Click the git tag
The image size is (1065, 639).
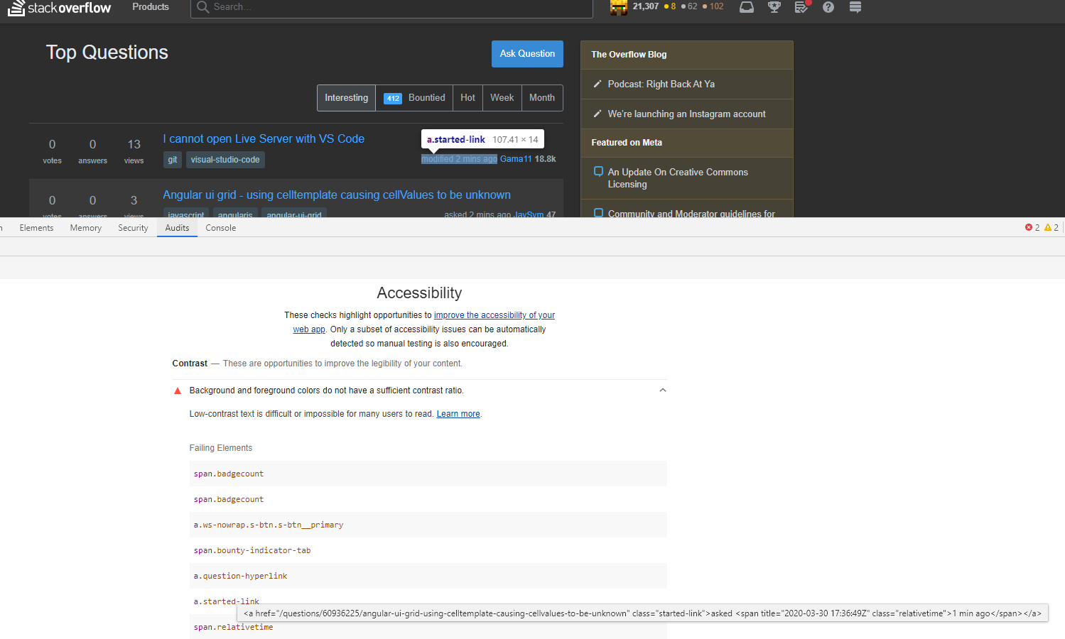click(x=173, y=160)
